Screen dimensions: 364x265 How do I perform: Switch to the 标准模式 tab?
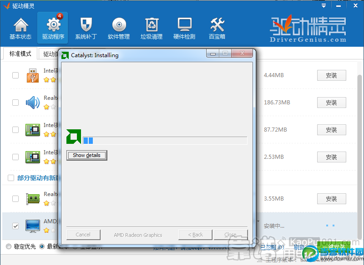[x=20, y=54]
